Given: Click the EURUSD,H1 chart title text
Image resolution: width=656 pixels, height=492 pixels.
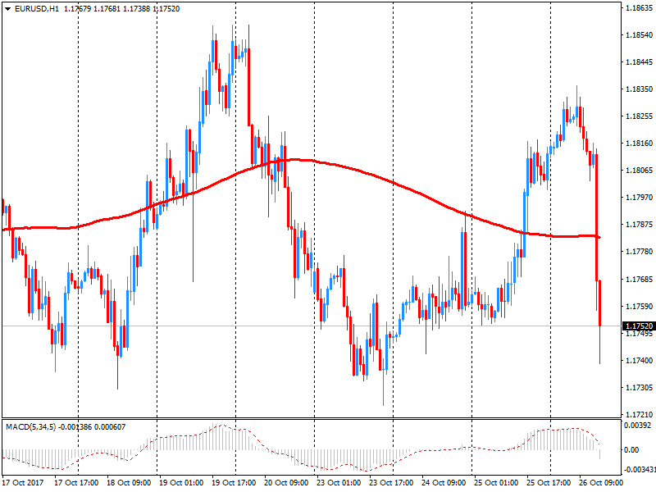Looking at the screenshot, I should (37, 9).
